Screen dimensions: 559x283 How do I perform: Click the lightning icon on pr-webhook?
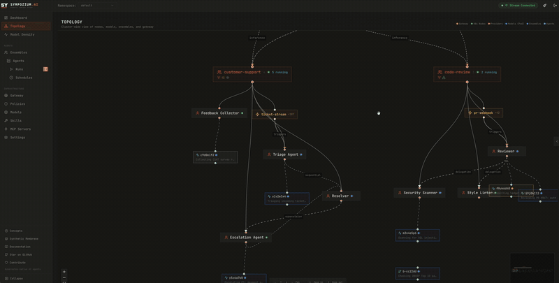470,113
